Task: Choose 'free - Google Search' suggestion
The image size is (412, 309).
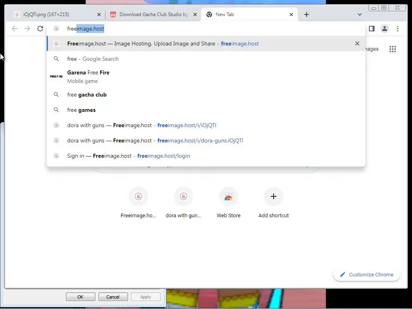Action: coord(206,59)
